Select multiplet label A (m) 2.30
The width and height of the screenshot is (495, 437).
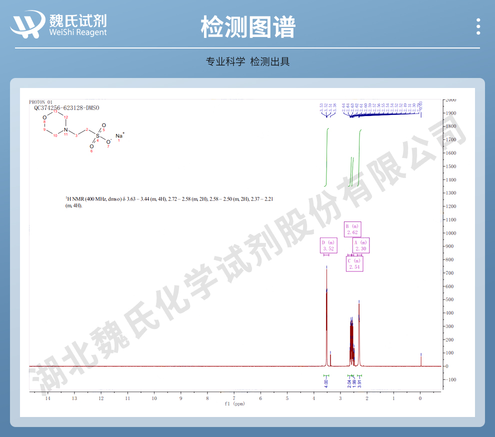tap(361, 245)
